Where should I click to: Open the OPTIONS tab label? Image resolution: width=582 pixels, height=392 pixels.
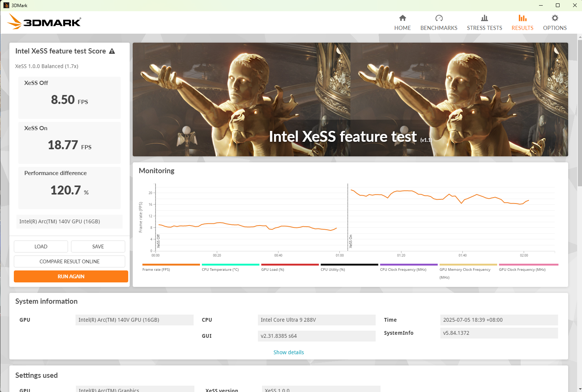click(x=555, y=28)
